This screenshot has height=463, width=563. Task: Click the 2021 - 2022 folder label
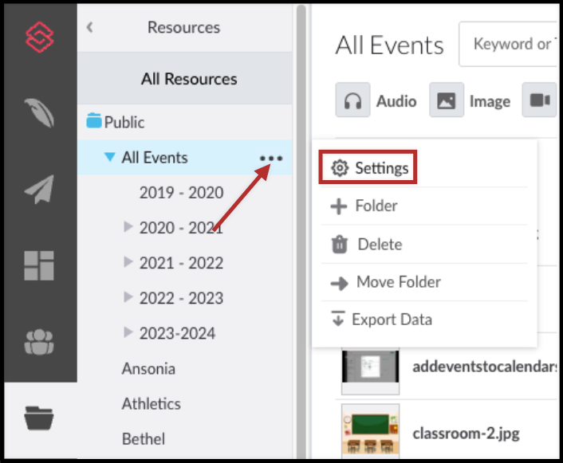tap(181, 263)
